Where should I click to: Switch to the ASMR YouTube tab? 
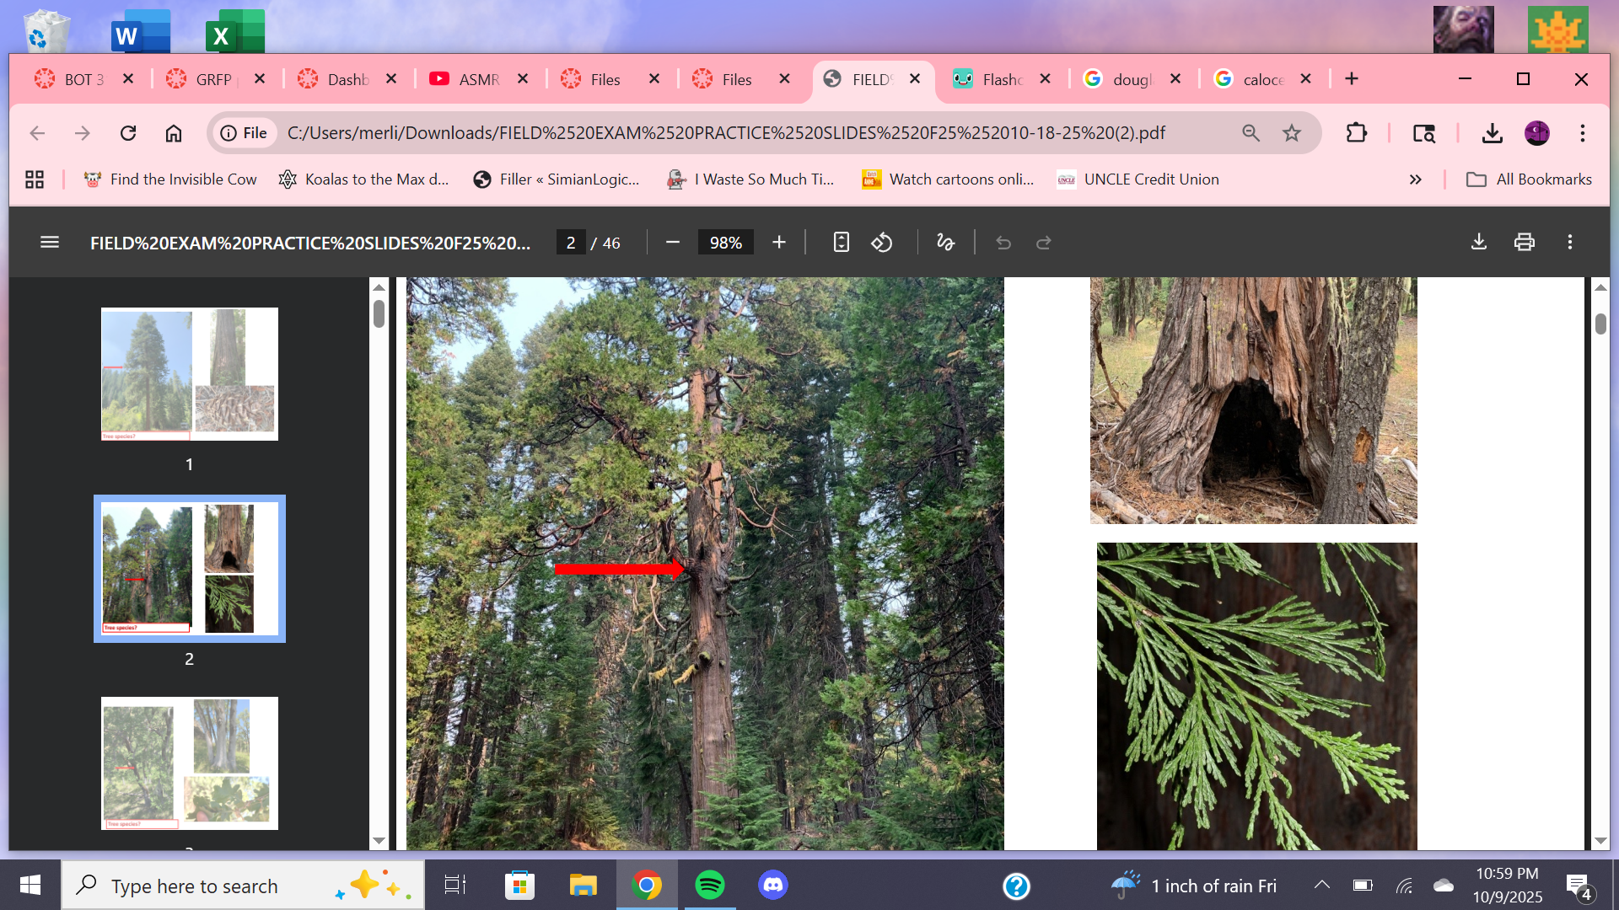476,79
